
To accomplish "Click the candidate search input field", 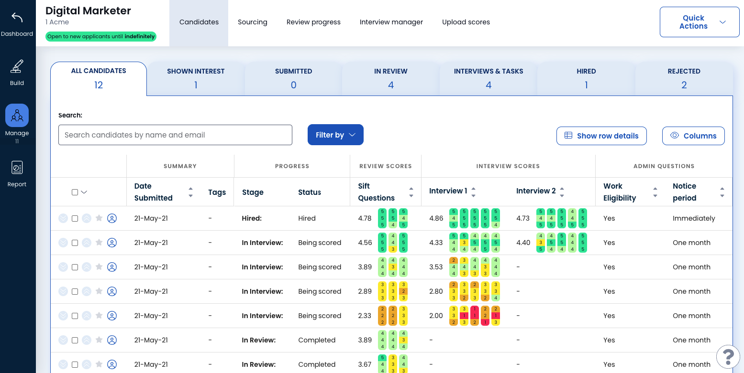I will click(175, 135).
